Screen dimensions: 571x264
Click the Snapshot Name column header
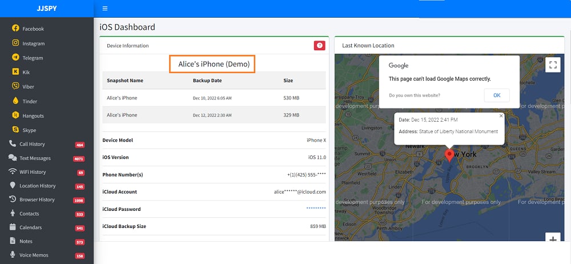125,81
